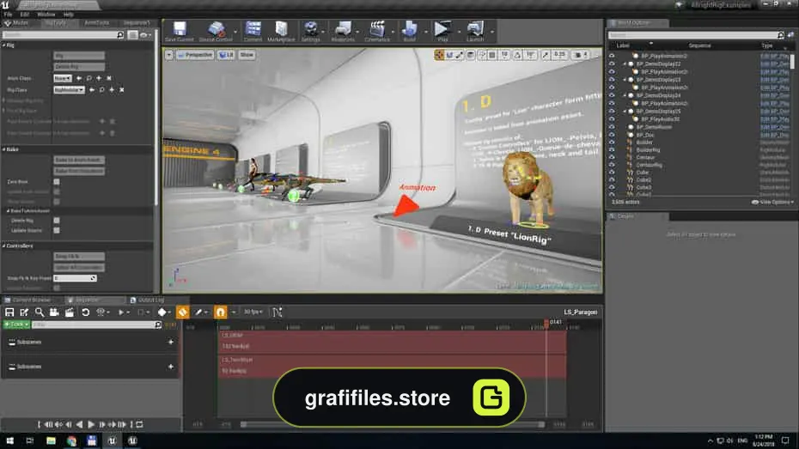Click the sequencer transport Play button
This screenshot has height=449, width=799.
pos(91,424)
